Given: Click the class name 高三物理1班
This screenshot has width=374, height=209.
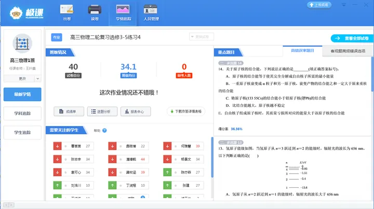Looking at the screenshot, I should click(22, 61).
